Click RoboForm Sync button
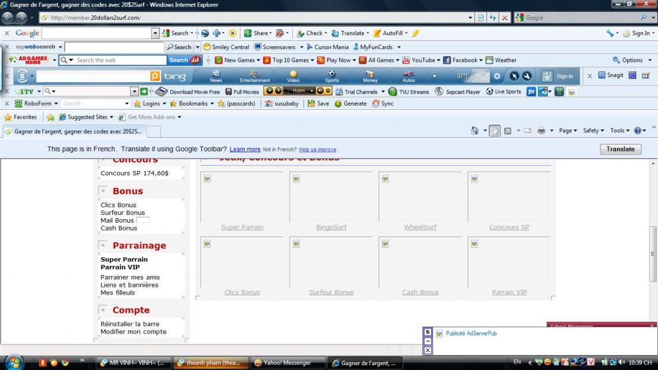Viewport: 658px width, 370px height. click(x=382, y=103)
